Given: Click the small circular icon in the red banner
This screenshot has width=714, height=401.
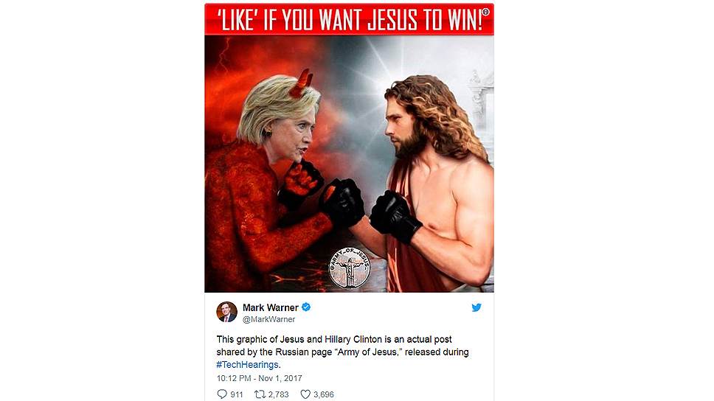Looking at the screenshot, I should (485, 13).
